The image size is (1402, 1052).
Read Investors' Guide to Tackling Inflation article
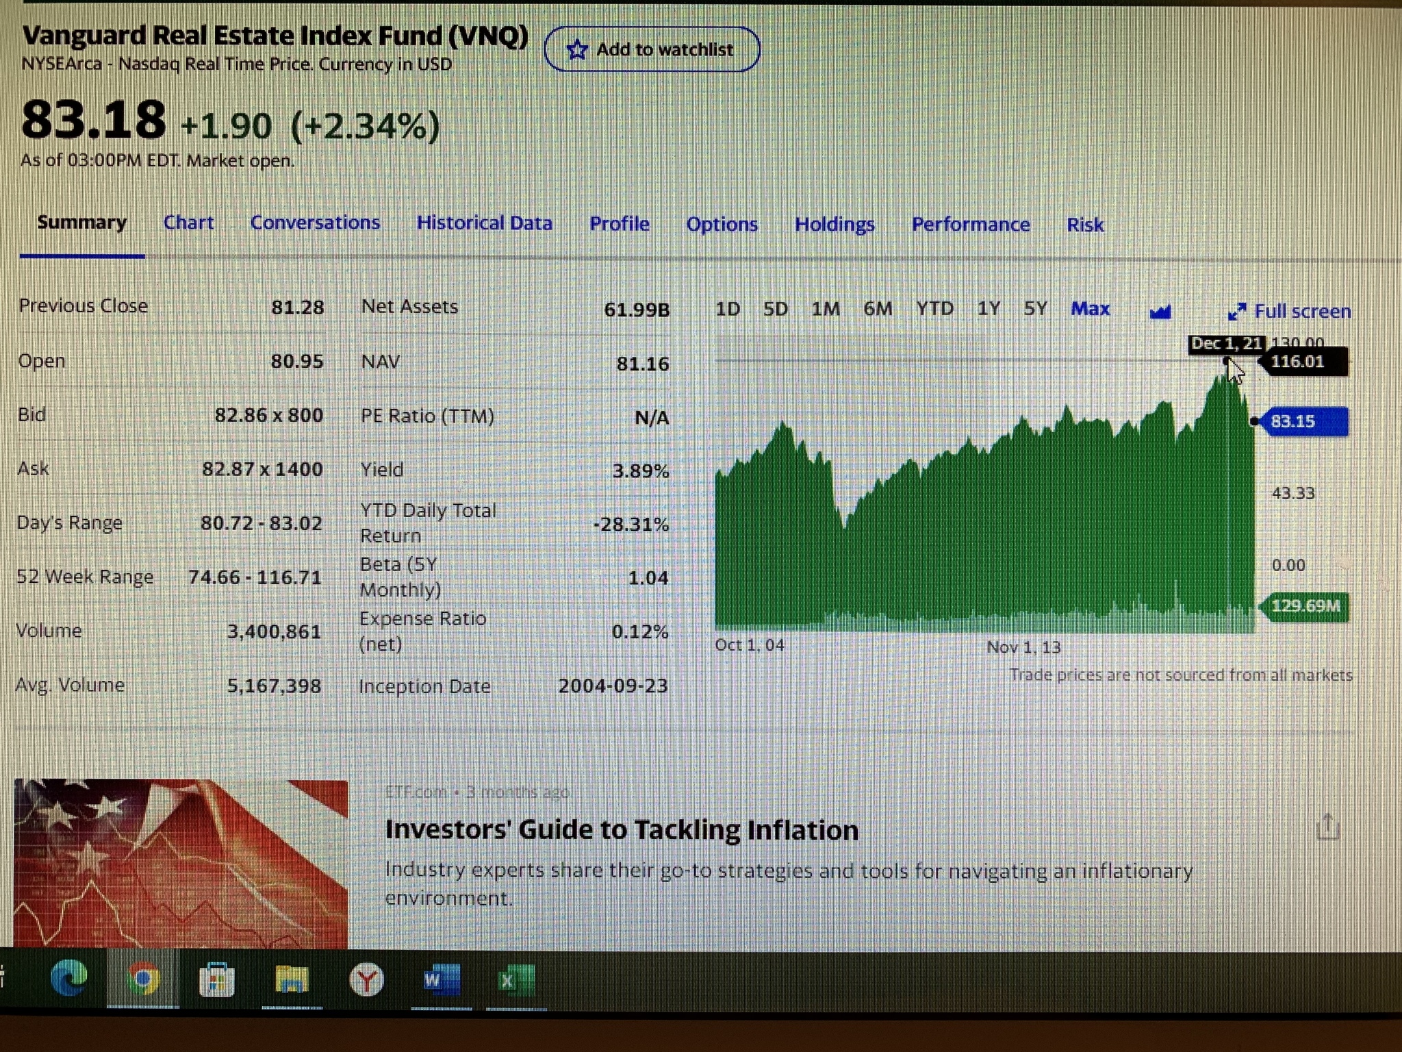tap(622, 830)
